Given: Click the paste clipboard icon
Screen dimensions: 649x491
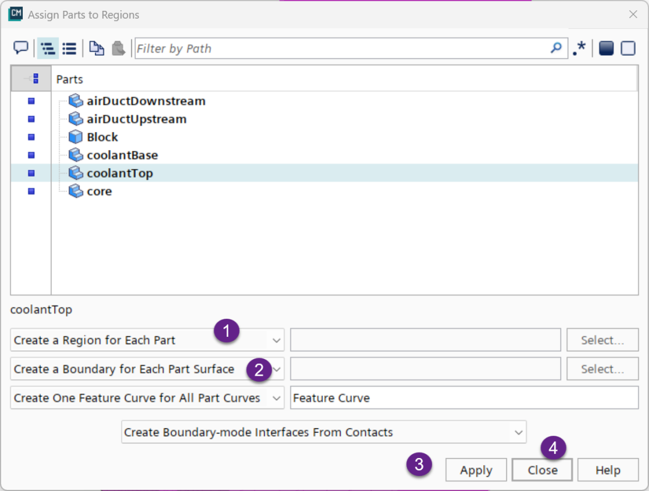Looking at the screenshot, I should click(118, 49).
